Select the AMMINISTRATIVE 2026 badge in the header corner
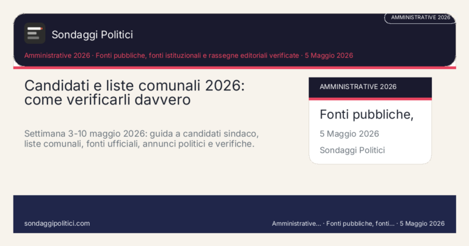 (420, 18)
